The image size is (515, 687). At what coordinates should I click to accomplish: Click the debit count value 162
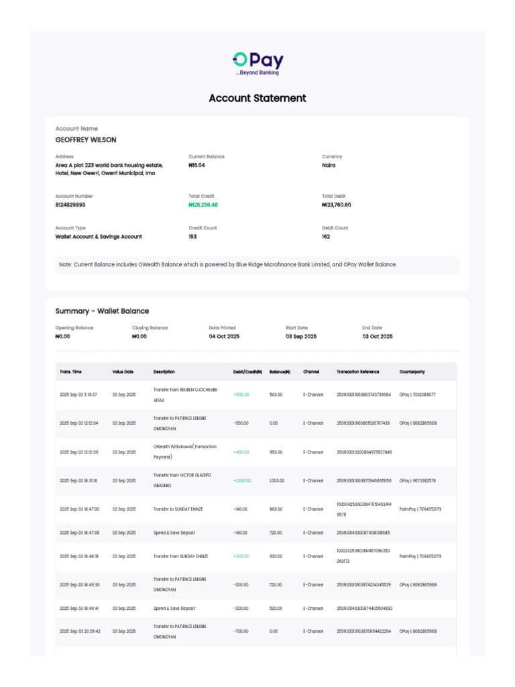(x=326, y=237)
